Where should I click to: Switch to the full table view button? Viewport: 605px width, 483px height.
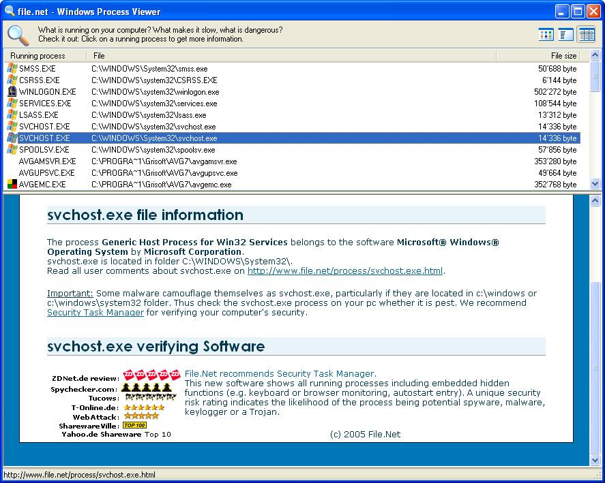587,35
